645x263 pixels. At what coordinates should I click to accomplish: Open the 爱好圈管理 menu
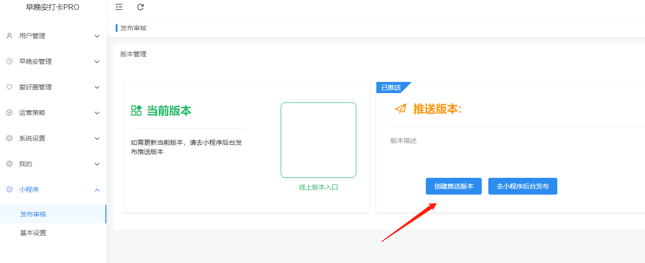tap(53, 87)
